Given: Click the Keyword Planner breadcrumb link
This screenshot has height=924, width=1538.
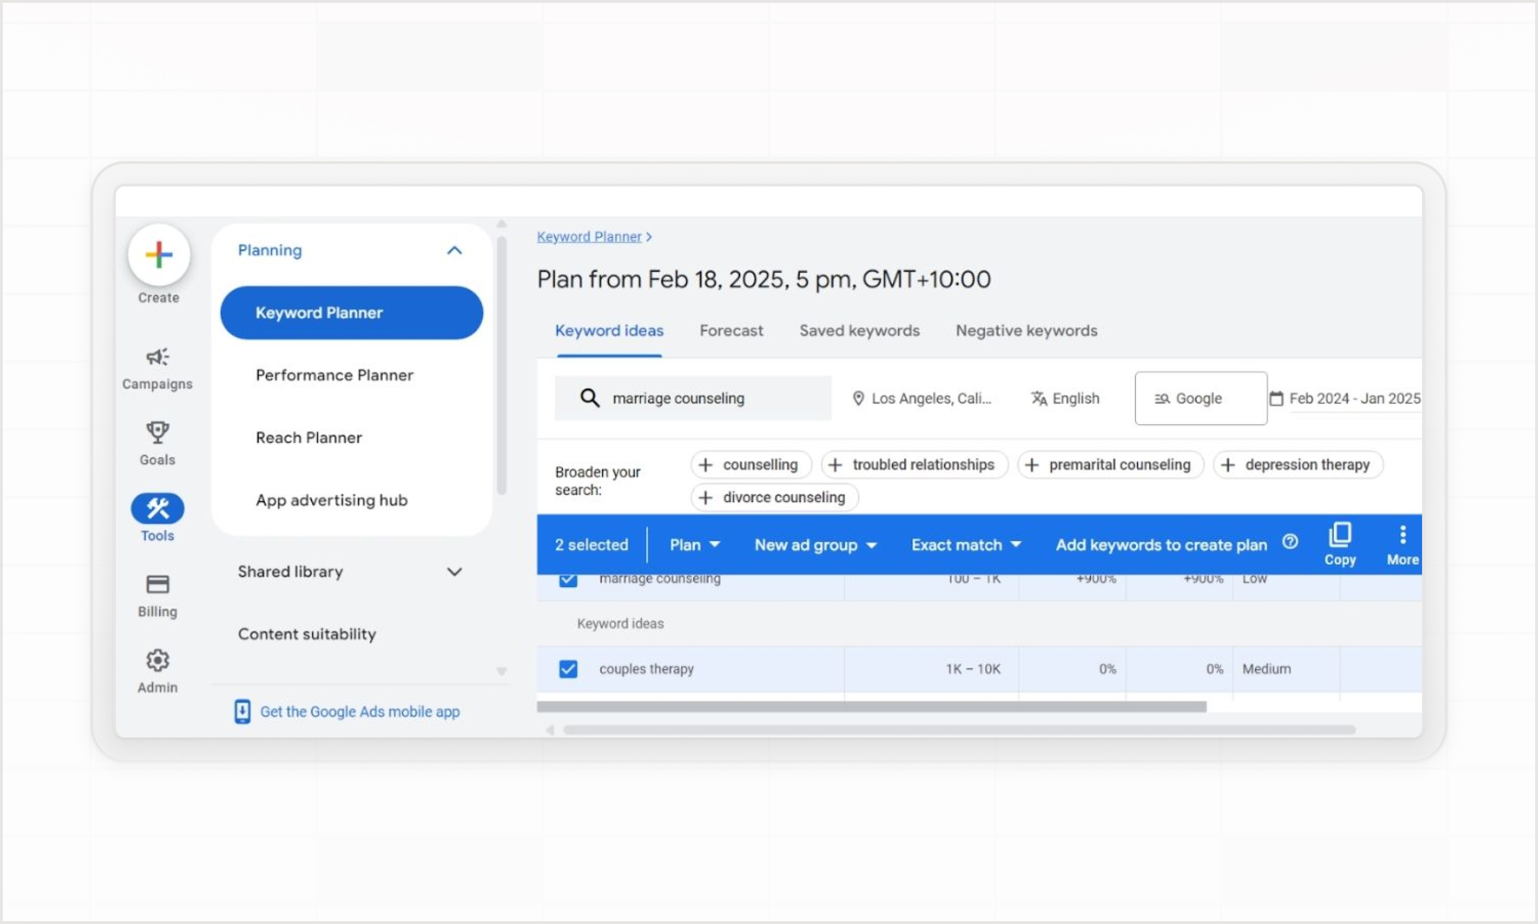Looking at the screenshot, I should pyautogui.click(x=589, y=236).
